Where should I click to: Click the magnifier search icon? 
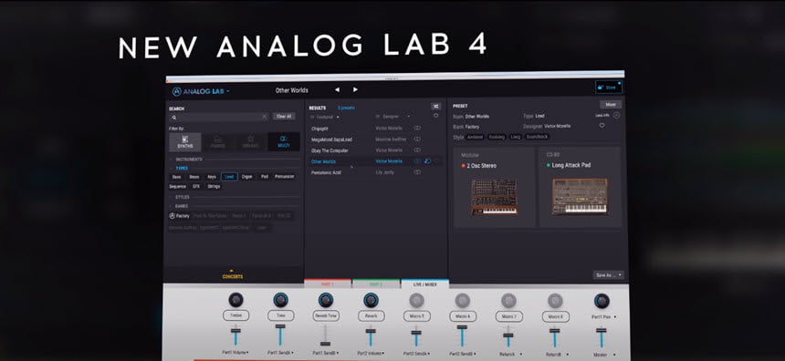click(174, 118)
